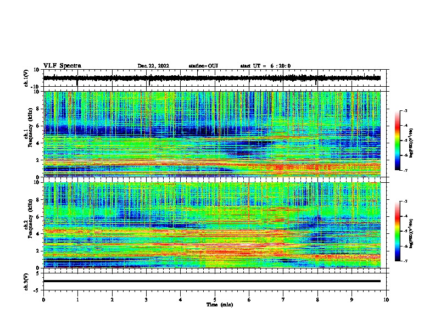Image resolution: width=435 pixels, height=336 pixels.
Task: Click tick label "3" on the time axis
Action: pos(146,300)
